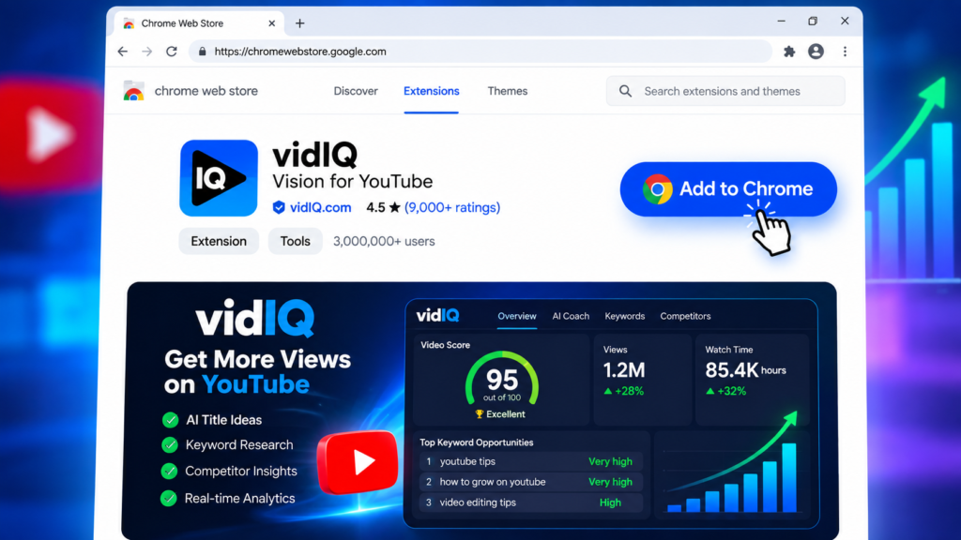Click the 4.5 rating value

pyautogui.click(x=375, y=207)
